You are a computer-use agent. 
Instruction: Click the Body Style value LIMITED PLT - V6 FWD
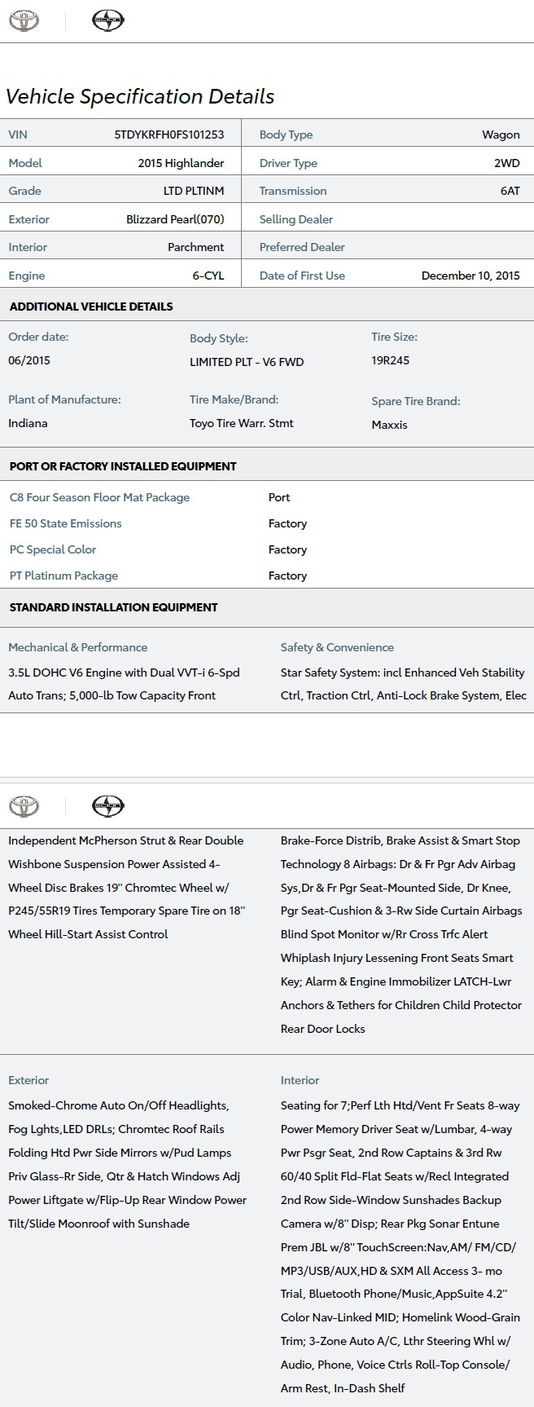pos(247,362)
